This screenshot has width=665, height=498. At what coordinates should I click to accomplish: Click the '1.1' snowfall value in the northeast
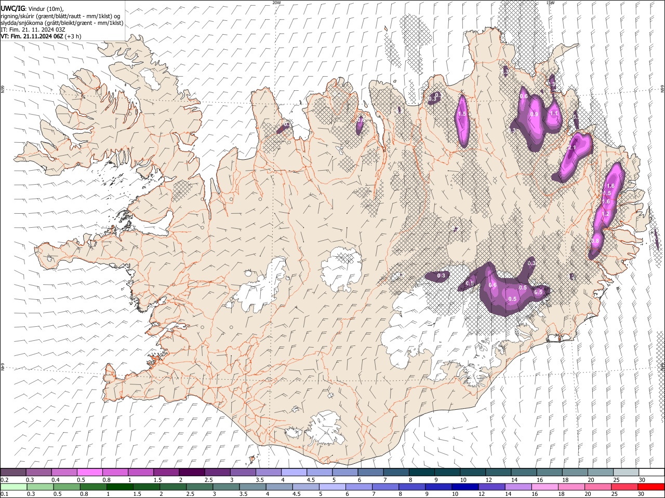[x=554, y=114]
